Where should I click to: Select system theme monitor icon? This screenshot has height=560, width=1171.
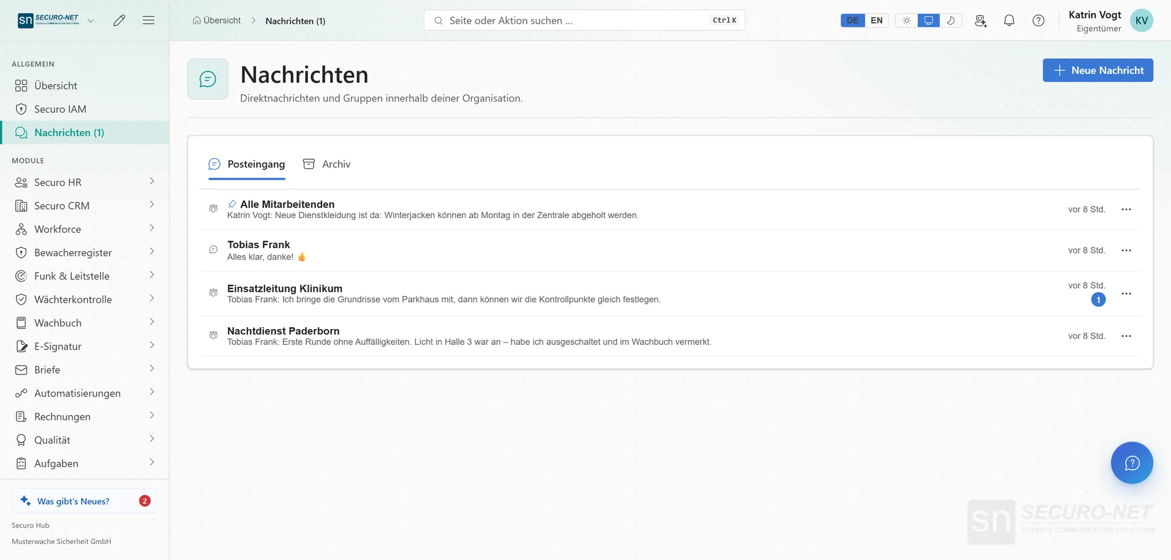click(928, 20)
